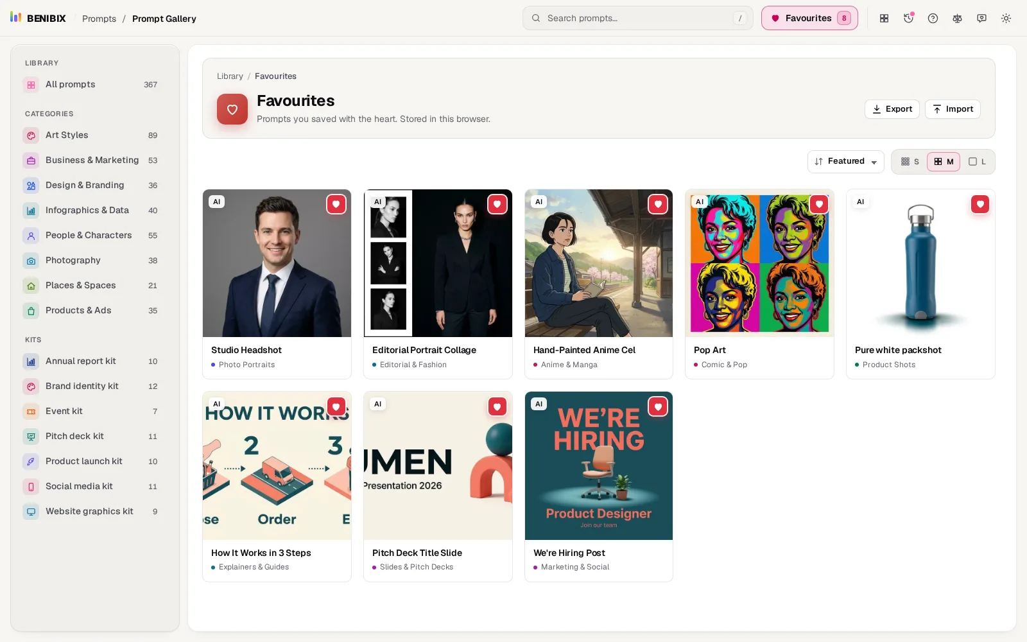This screenshot has height=642, width=1027.
Task: Click the People & Characters person icon
Action: pyautogui.click(x=31, y=236)
